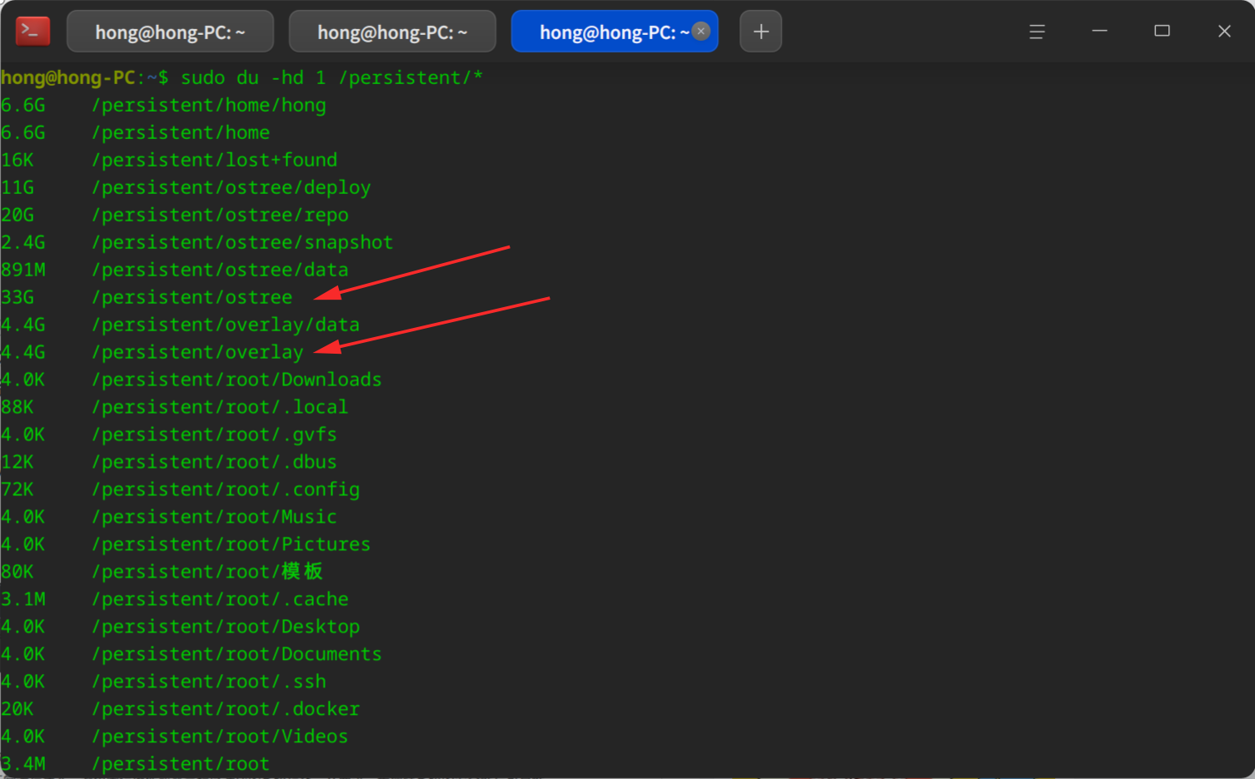Select the active third hong@hong-PC tab
The image size is (1255, 779).
(x=615, y=32)
